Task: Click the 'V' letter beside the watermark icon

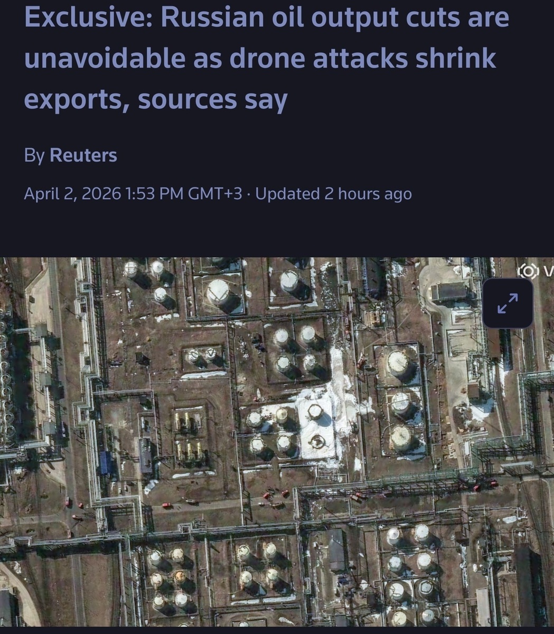Action: click(x=548, y=272)
